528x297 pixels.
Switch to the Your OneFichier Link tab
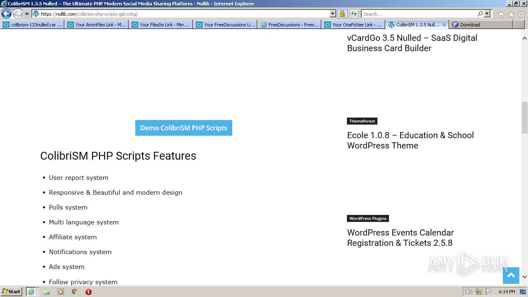354,25
